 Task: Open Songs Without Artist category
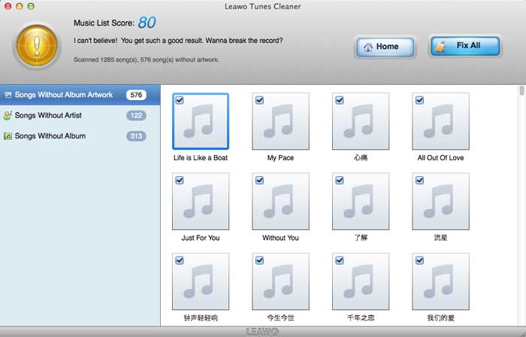(x=80, y=115)
